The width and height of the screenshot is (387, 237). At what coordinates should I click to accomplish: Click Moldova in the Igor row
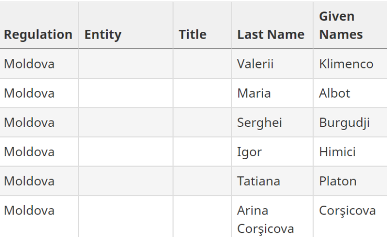(29, 152)
